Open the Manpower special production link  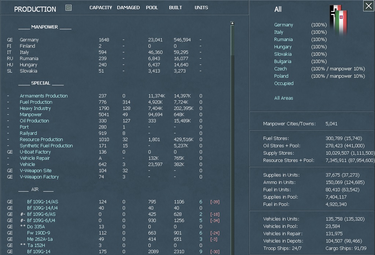pyautogui.click(x=31, y=114)
